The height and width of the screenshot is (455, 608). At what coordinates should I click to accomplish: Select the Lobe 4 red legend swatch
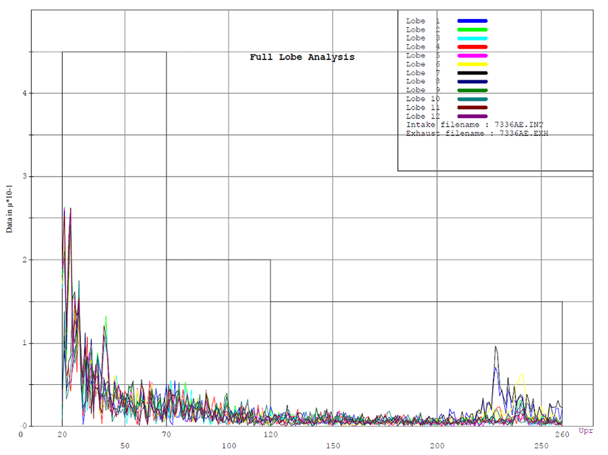pyautogui.click(x=472, y=47)
